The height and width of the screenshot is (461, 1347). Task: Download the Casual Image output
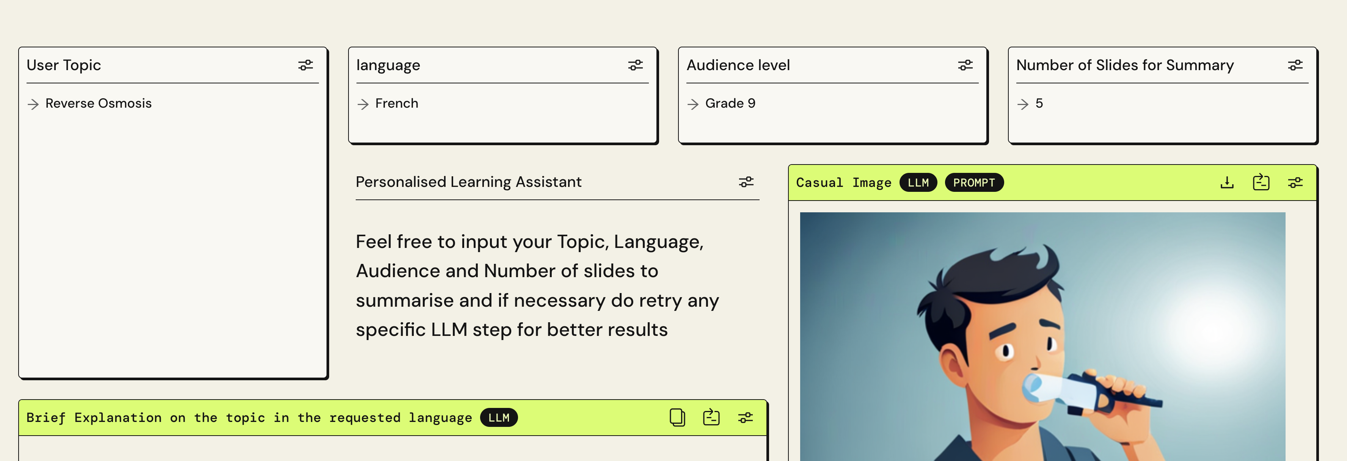(1227, 182)
